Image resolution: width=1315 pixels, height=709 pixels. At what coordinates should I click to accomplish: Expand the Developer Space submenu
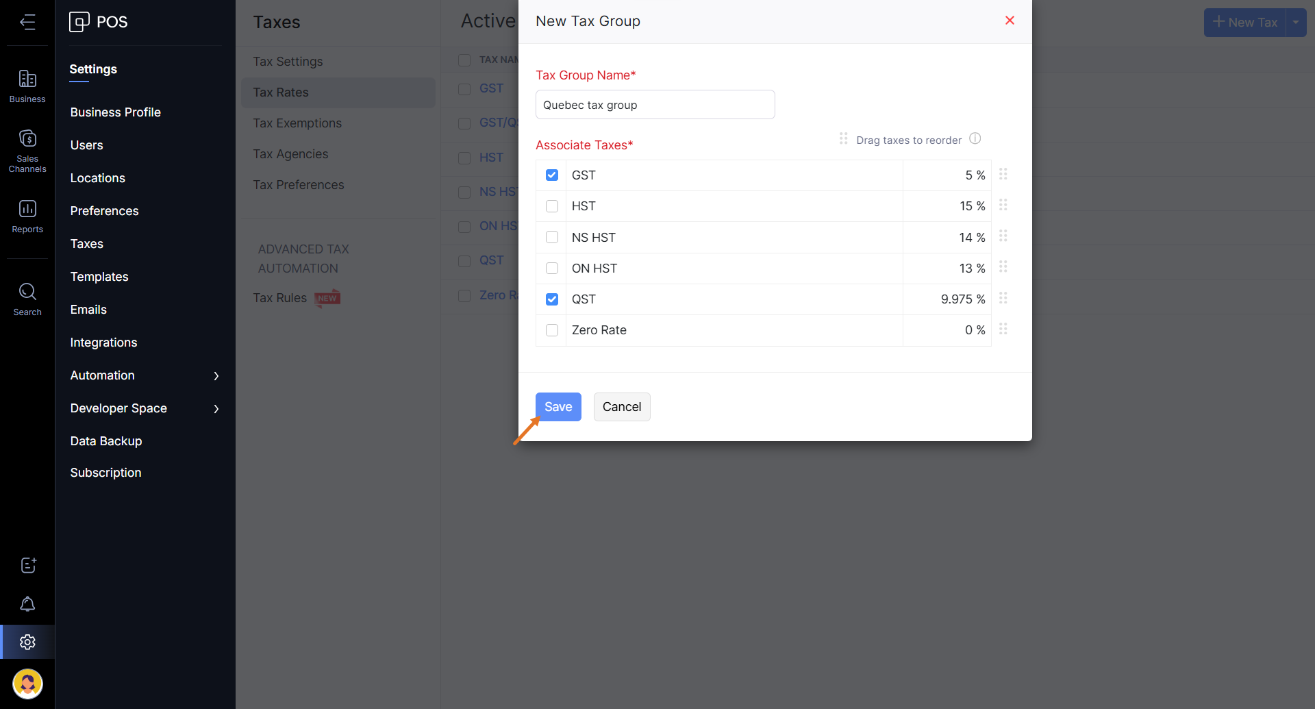(x=216, y=408)
